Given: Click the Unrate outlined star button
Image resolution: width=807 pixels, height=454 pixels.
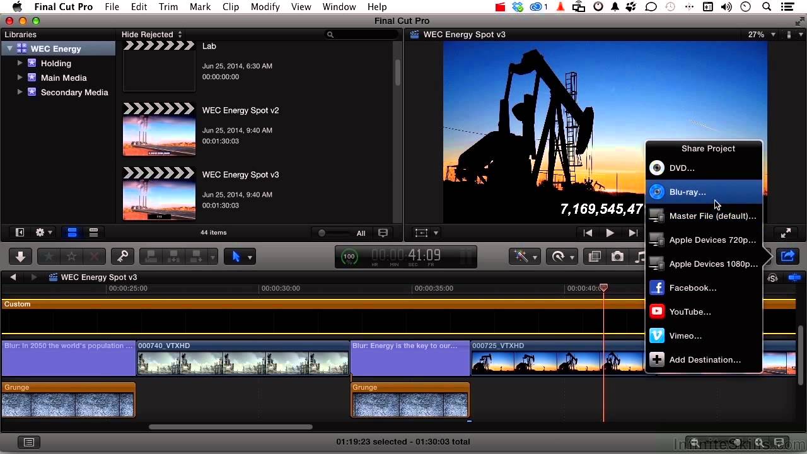Looking at the screenshot, I should point(72,257).
